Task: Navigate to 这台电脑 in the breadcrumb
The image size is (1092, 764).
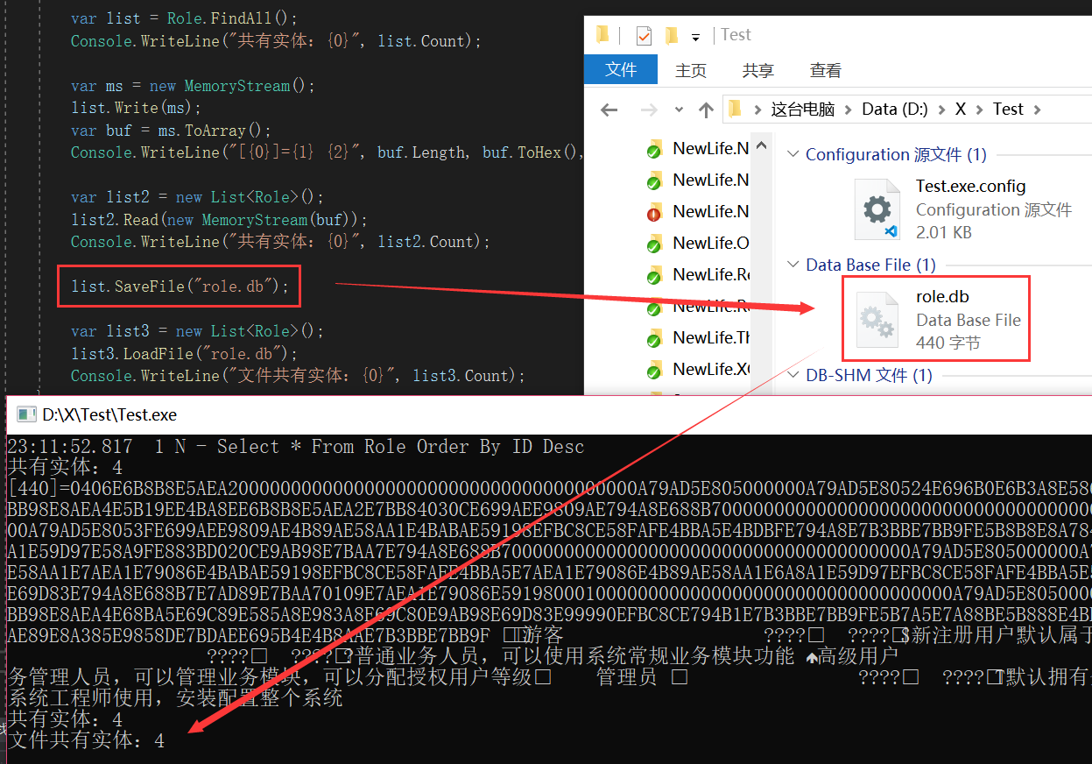Action: click(802, 110)
